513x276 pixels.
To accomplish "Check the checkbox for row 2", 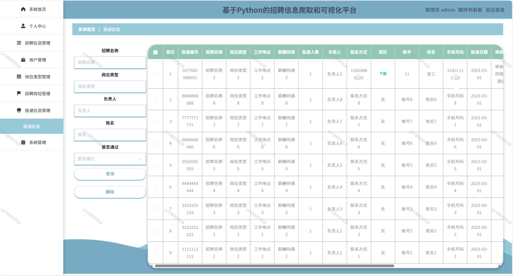I will click(155, 100).
